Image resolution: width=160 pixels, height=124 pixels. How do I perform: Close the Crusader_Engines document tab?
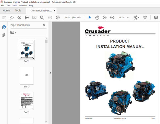(x=55, y=10)
